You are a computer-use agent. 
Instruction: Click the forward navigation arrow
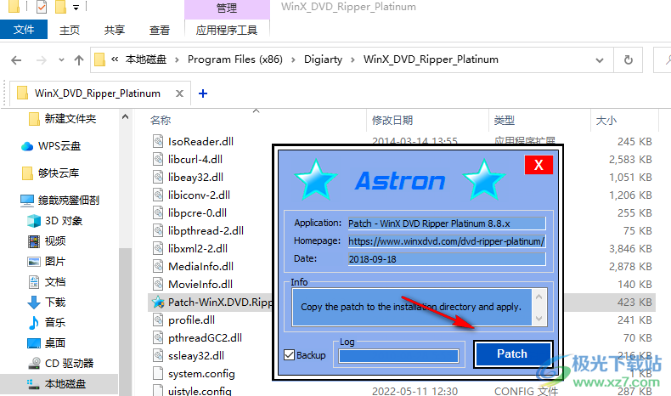(41, 60)
